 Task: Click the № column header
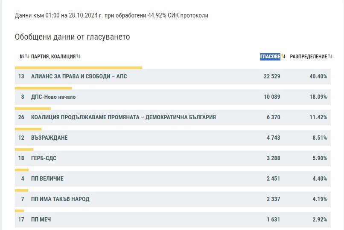coord(22,57)
